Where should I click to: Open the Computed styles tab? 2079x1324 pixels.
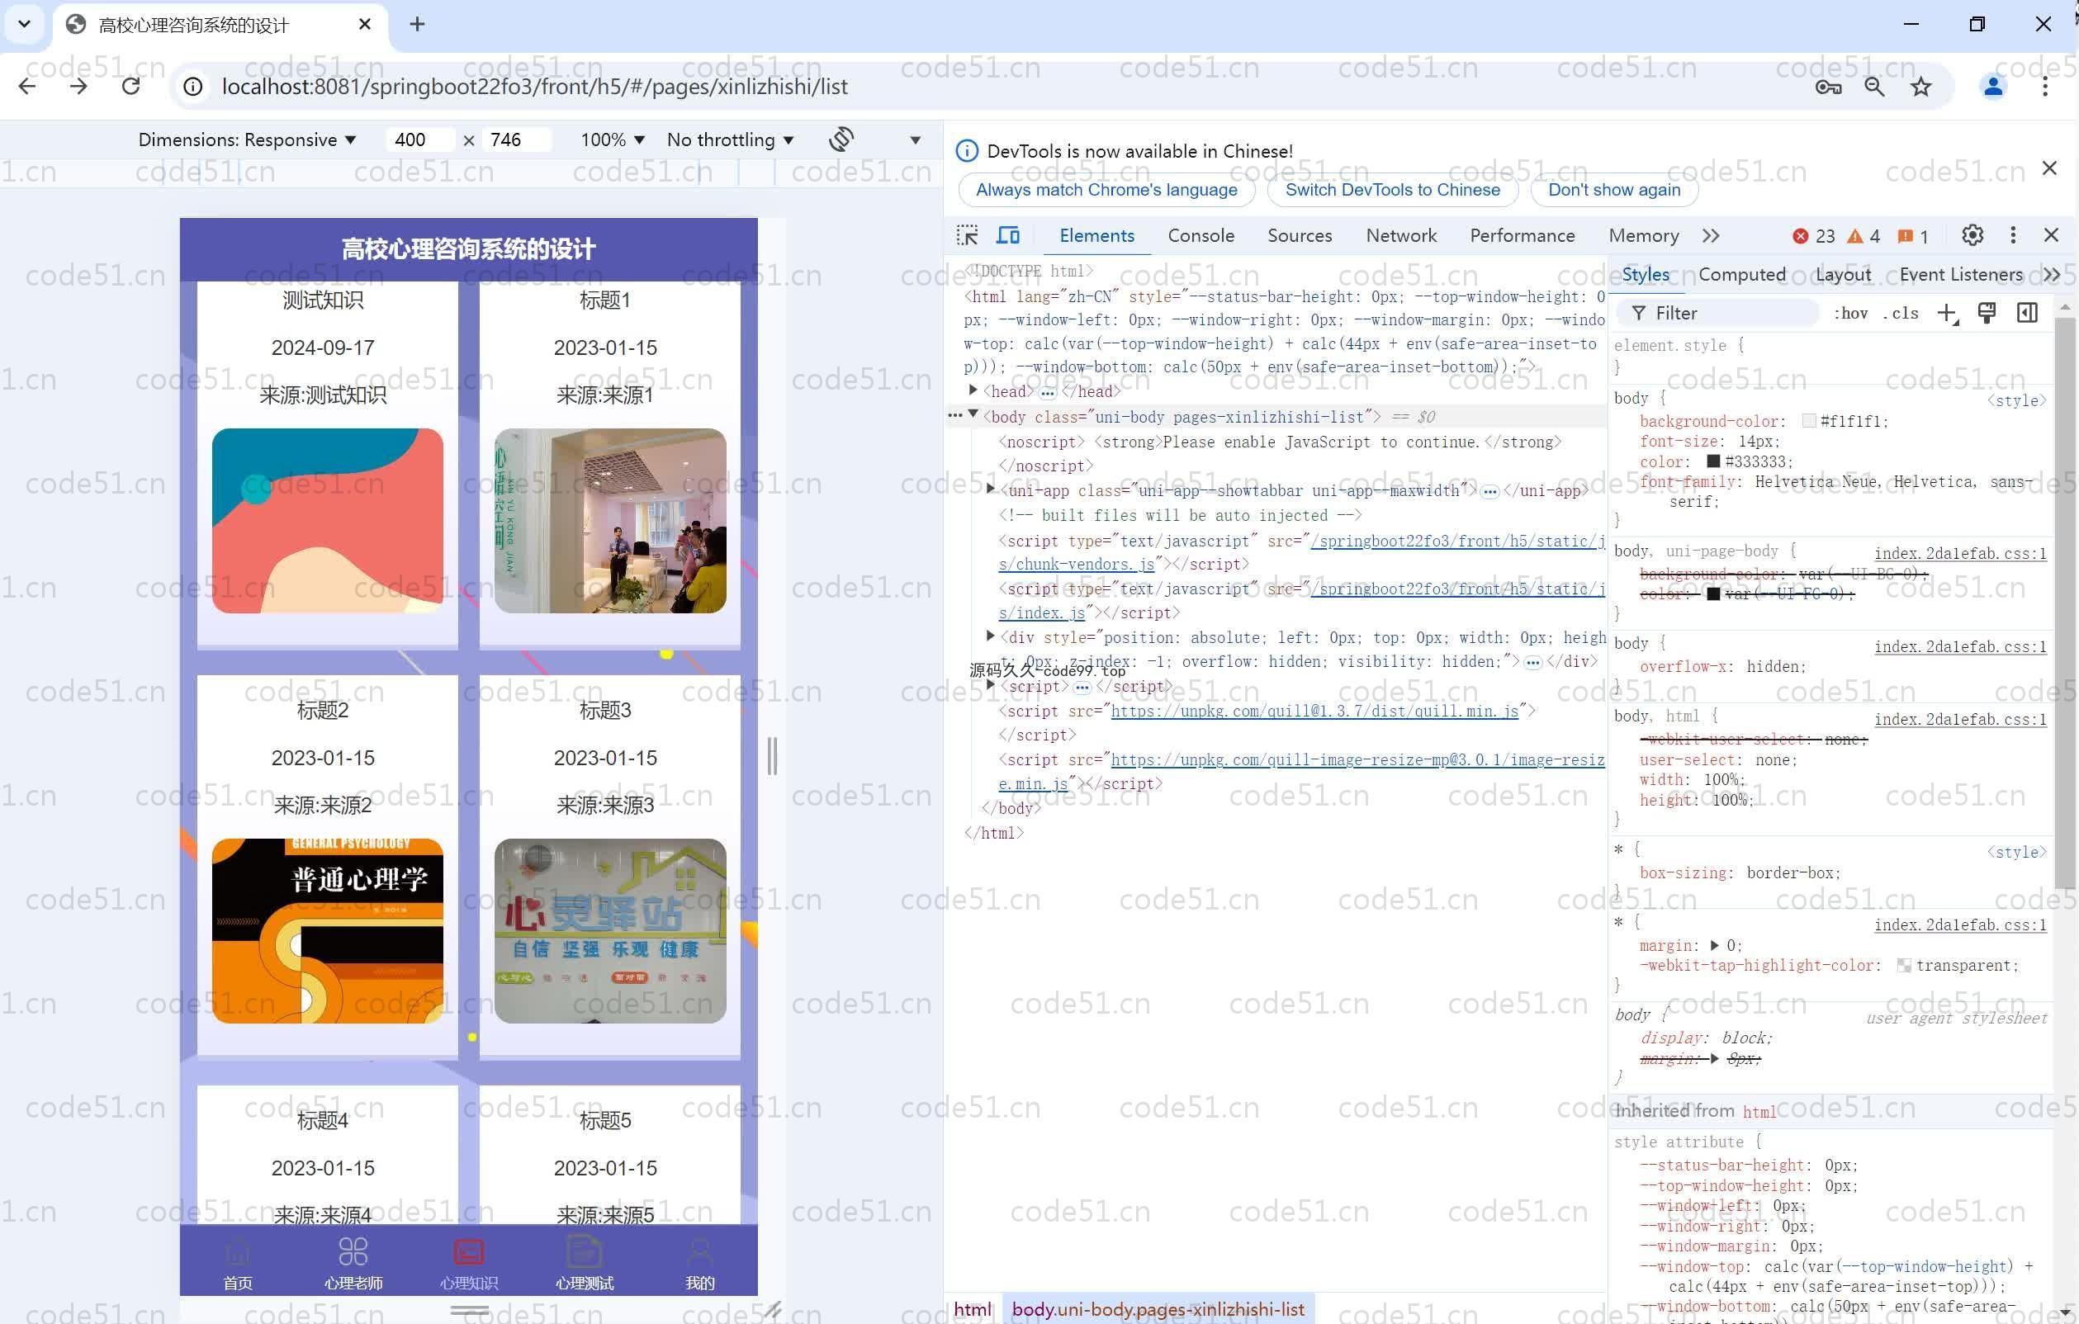click(x=1741, y=275)
